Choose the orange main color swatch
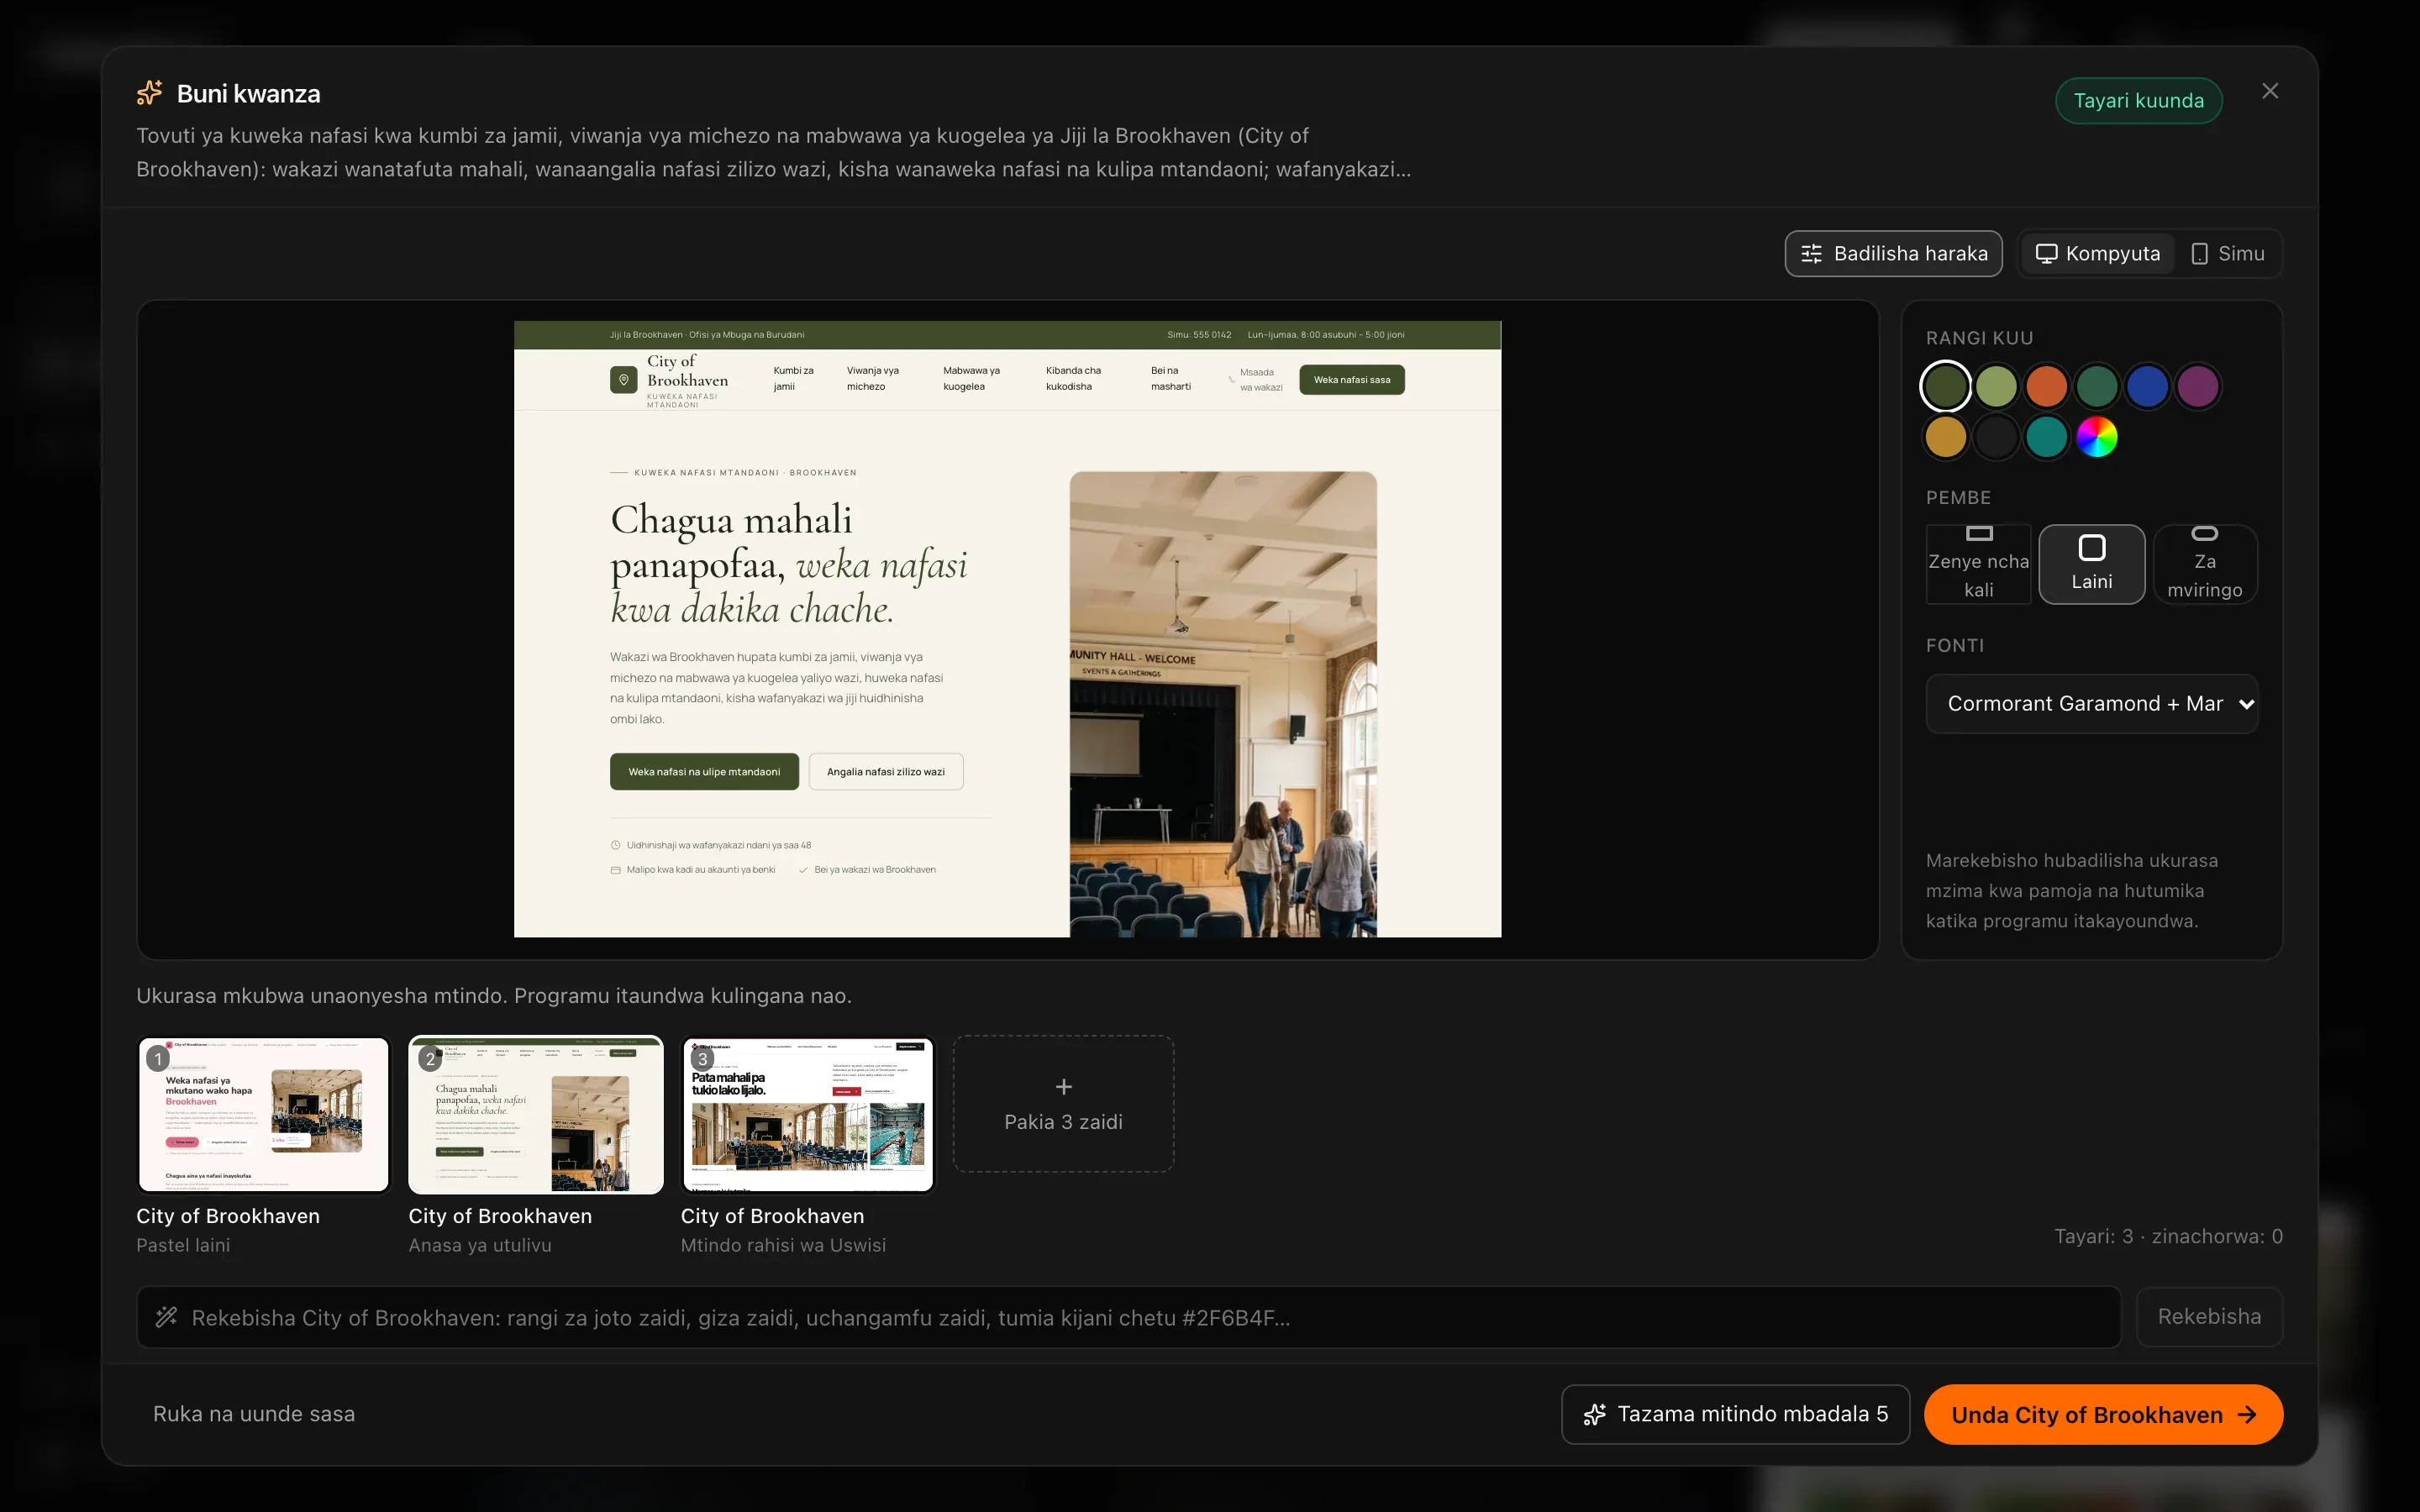 point(2046,387)
